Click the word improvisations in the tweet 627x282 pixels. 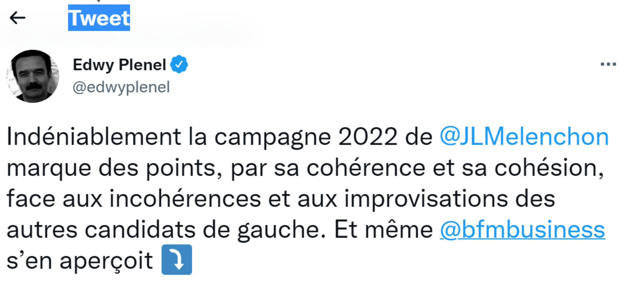(426, 199)
